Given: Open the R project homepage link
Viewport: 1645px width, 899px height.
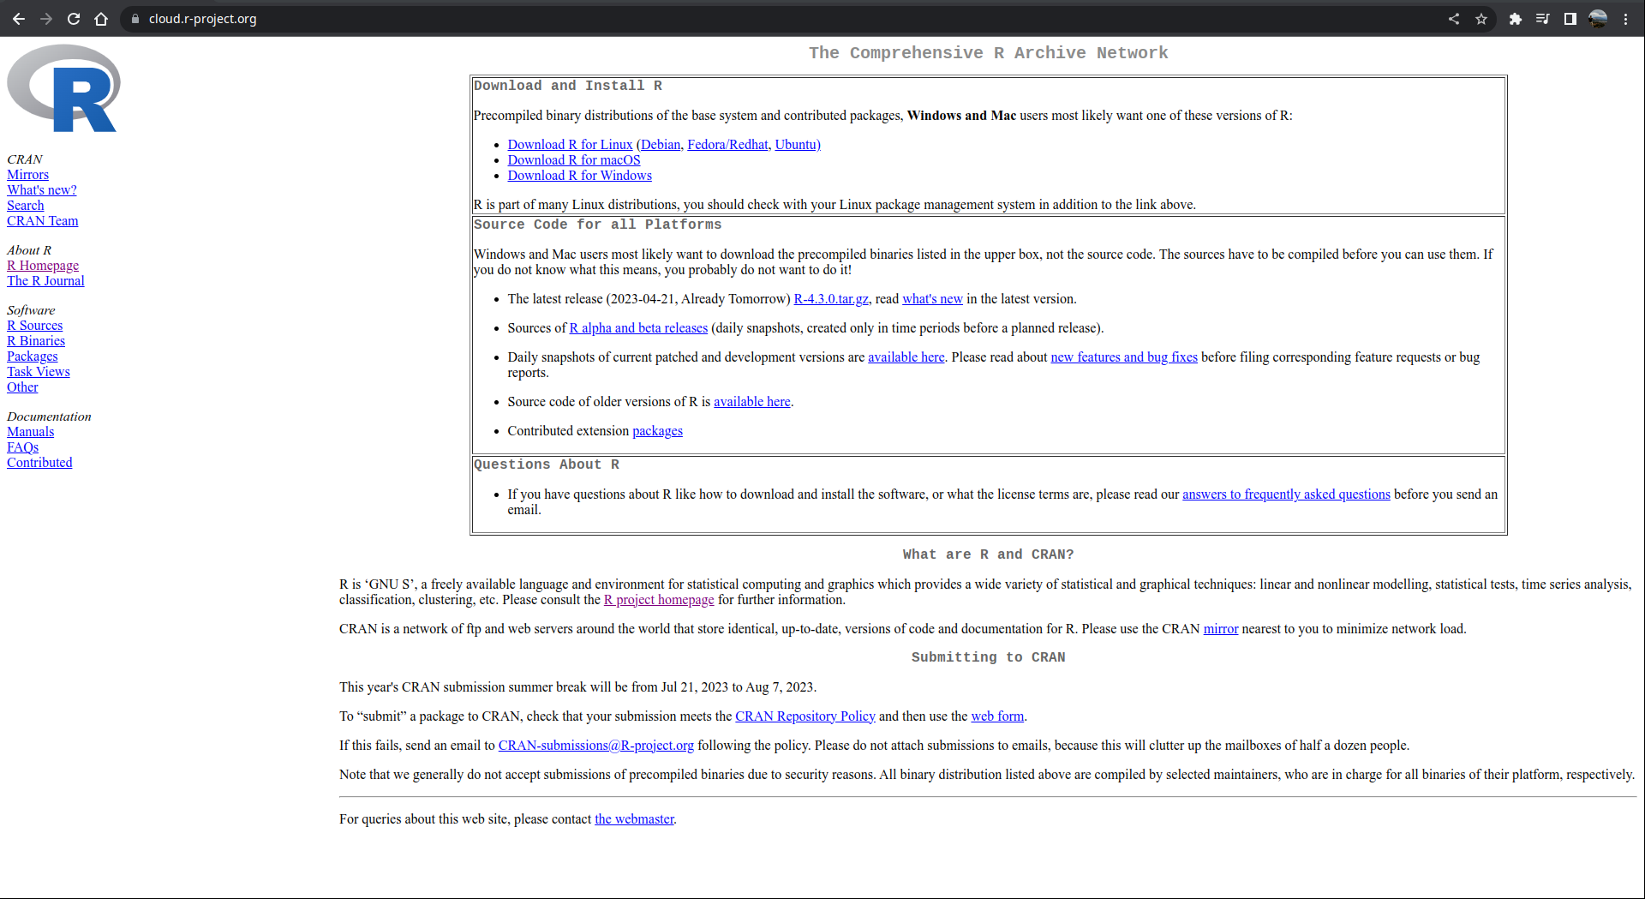Looking at the screenshot, I should [659, 600].
